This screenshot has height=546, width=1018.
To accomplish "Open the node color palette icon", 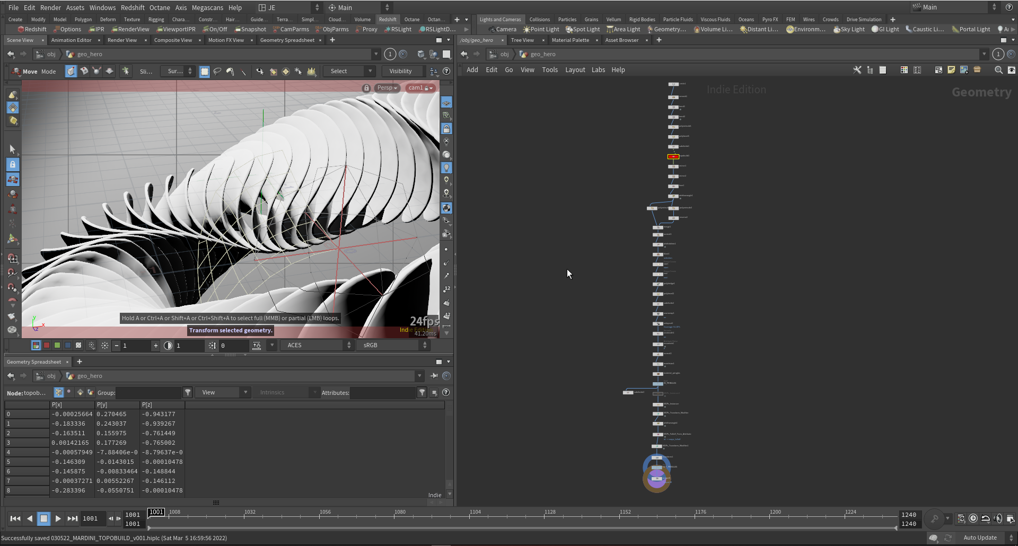I will click(x=904, y=70).
